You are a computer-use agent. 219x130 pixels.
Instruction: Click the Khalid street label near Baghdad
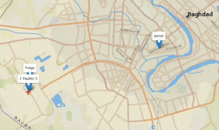(215, 25)
